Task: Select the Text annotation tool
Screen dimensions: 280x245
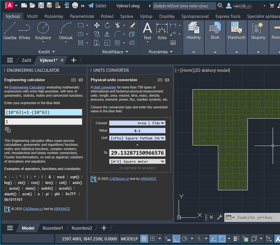Action: [x=147, y=30]
